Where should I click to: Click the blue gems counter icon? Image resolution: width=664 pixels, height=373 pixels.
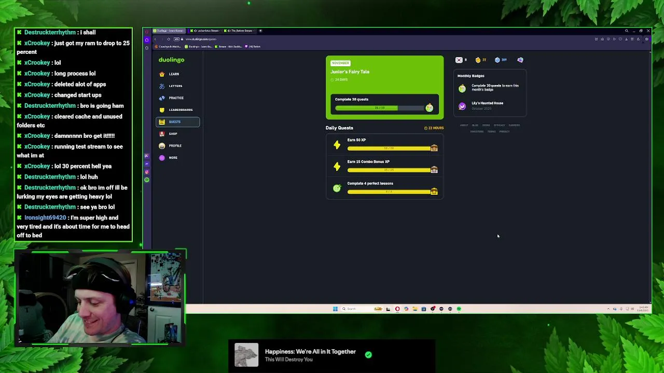point(497,60)
